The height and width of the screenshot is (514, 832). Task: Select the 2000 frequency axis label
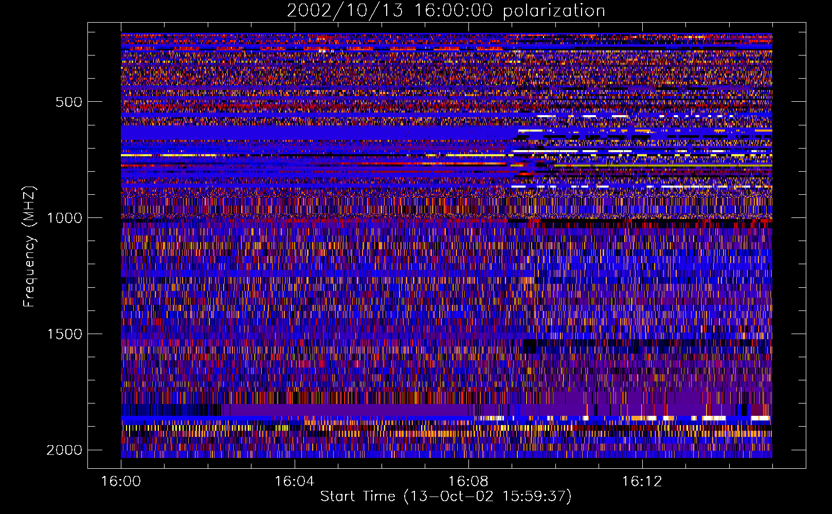[64, 450]
